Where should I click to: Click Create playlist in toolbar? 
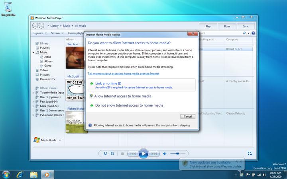tap(76, 33)
